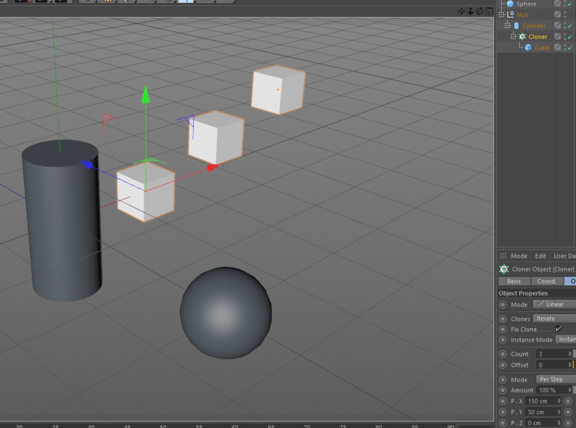Click the viewport rotate camera icon
The width and height of the screenshot is (576, 428).
point(480,11)
